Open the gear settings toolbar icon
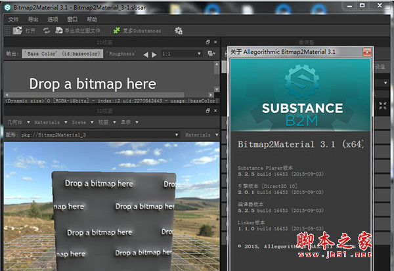The image size is (394, 271). click(x=179, y=31)
